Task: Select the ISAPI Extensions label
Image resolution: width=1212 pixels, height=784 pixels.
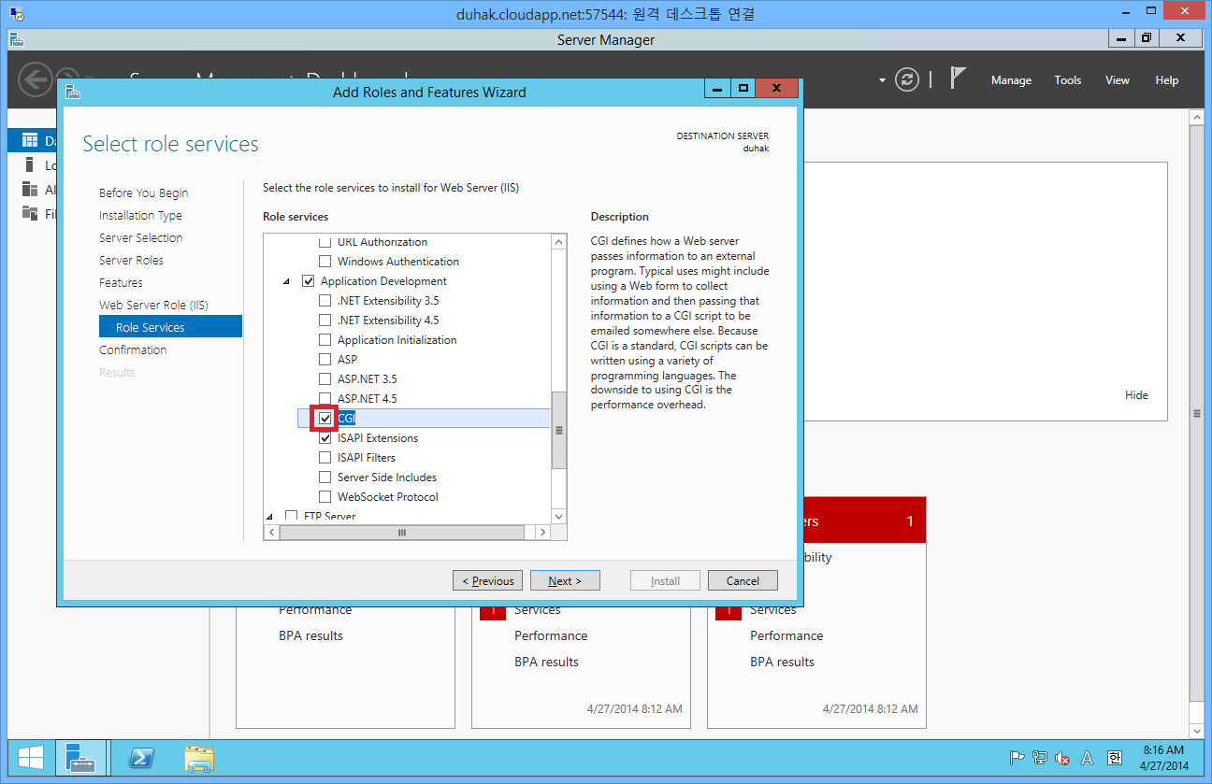Action: [x=378, y=438]
